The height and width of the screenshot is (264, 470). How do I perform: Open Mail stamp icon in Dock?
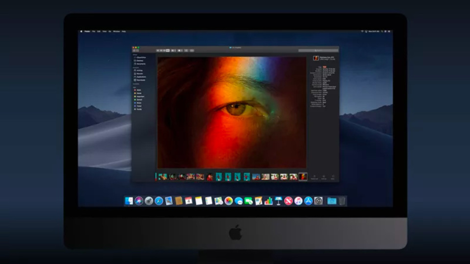point(169,201)
